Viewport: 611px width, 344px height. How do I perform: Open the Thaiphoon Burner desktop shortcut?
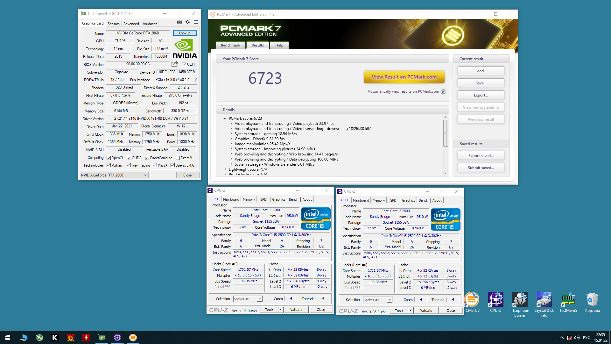520,305
